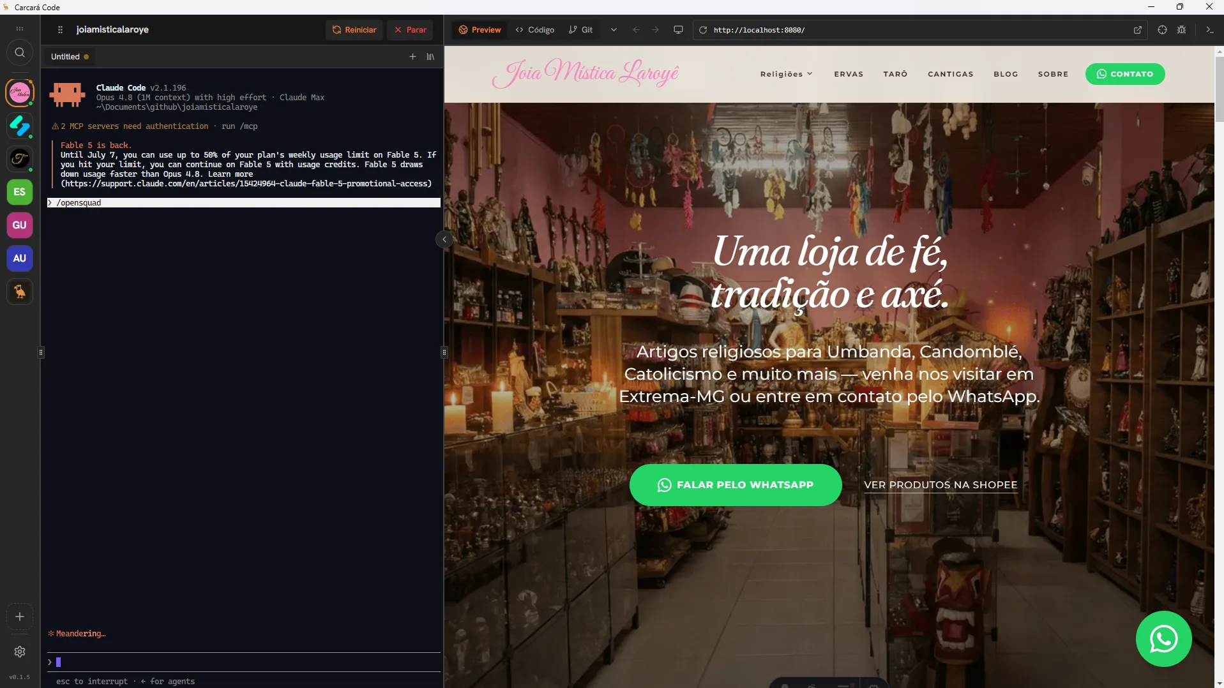Add a new project with plus button

(x=20, y=617)
